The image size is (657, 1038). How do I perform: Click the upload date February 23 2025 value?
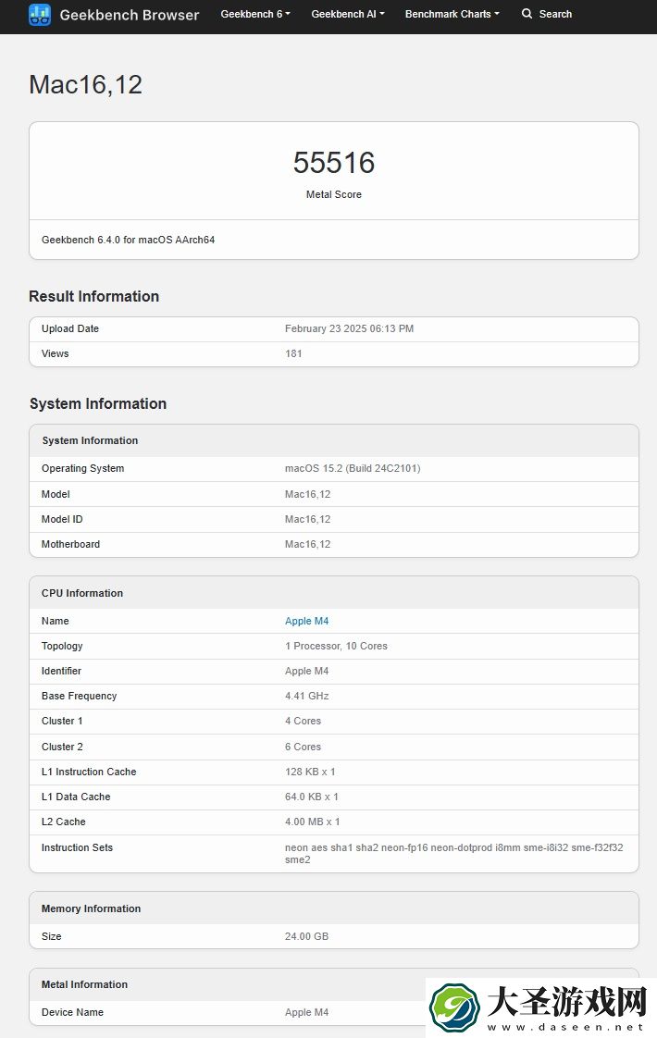[349, 328]
